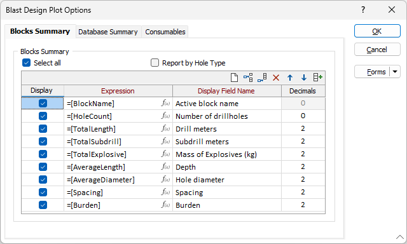Collapse the dialog using bottom-right chevron
407x244 pixels.
point(400,237)
